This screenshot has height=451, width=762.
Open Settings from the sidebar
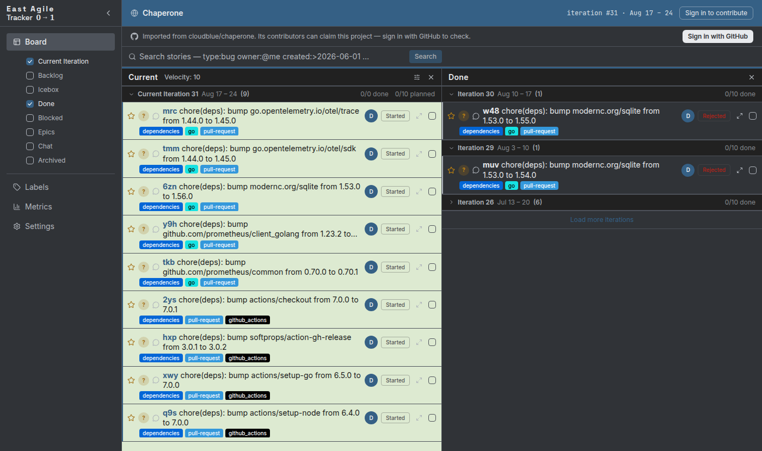pyautogui.click(x=60, y=226)
